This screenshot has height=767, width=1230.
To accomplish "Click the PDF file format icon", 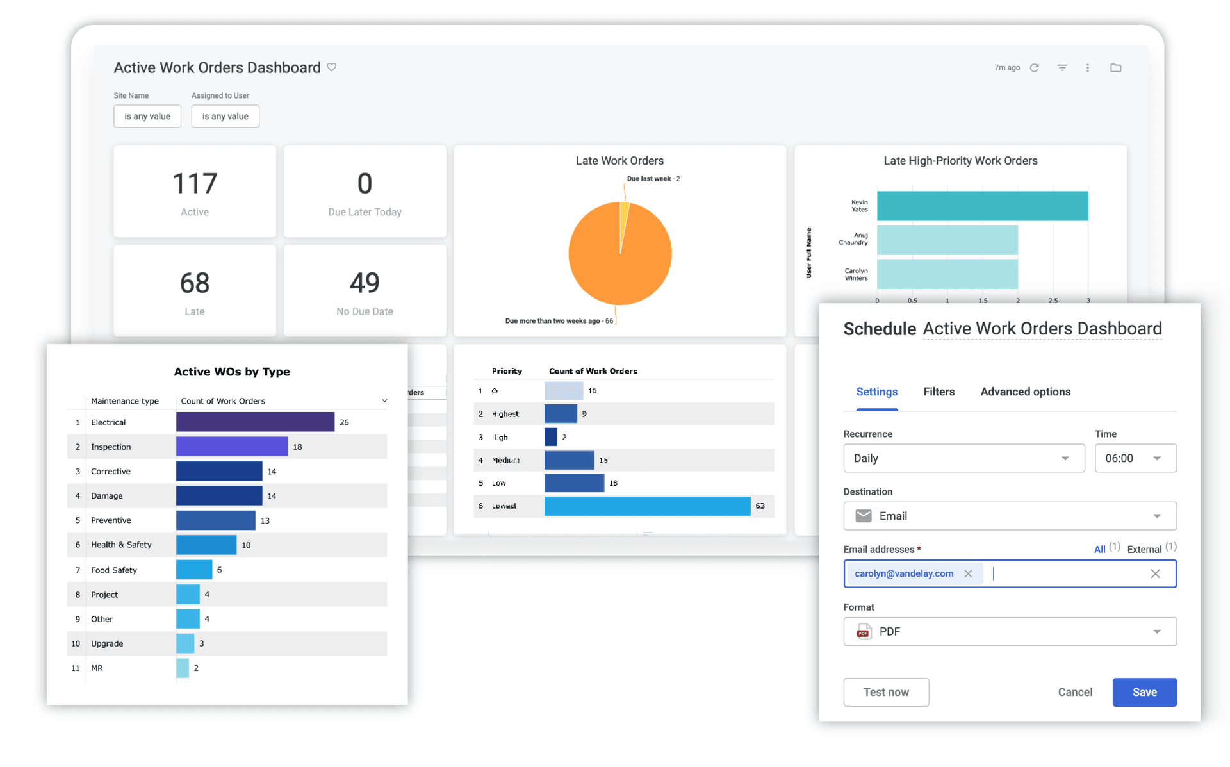I will click(x=864, y=631).
